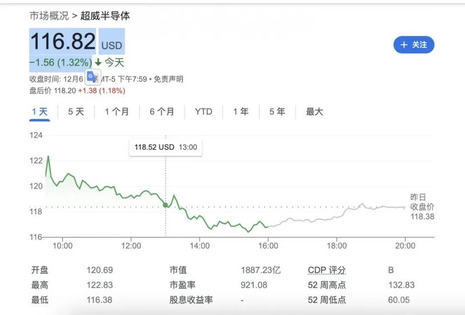
Task: Click the green 13:00 data point on chart
Action: coord(166,205)
